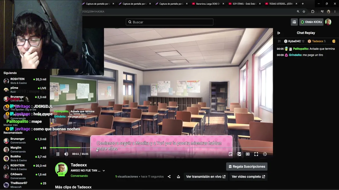Open the dashboard icon beside Obtén KICKs
Screen dimensions: 339x190
294,22
